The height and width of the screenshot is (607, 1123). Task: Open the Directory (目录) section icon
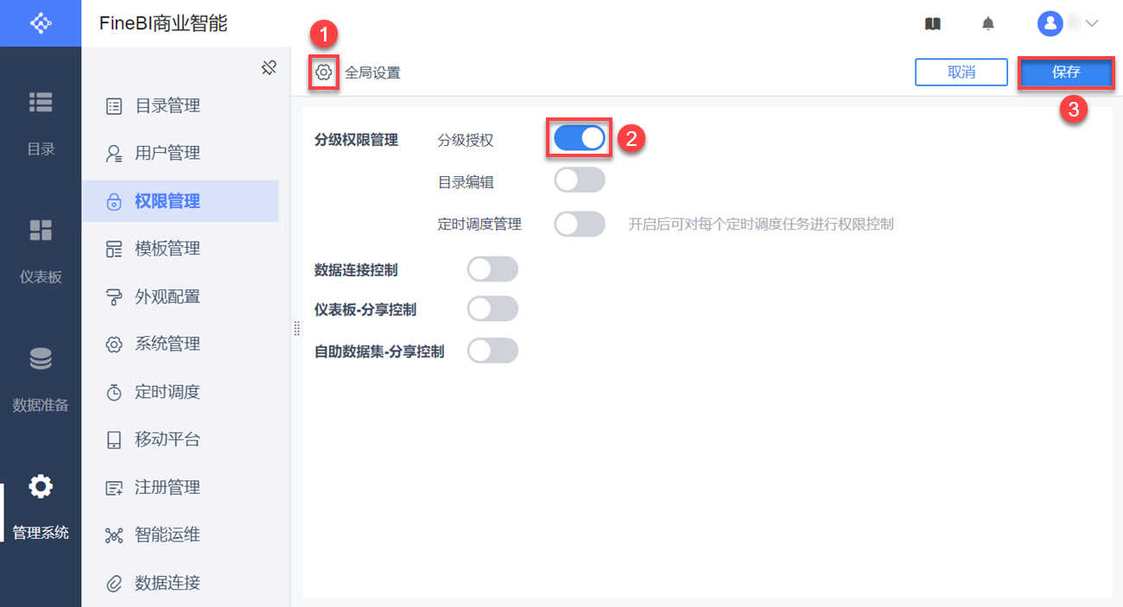point(41,102)
